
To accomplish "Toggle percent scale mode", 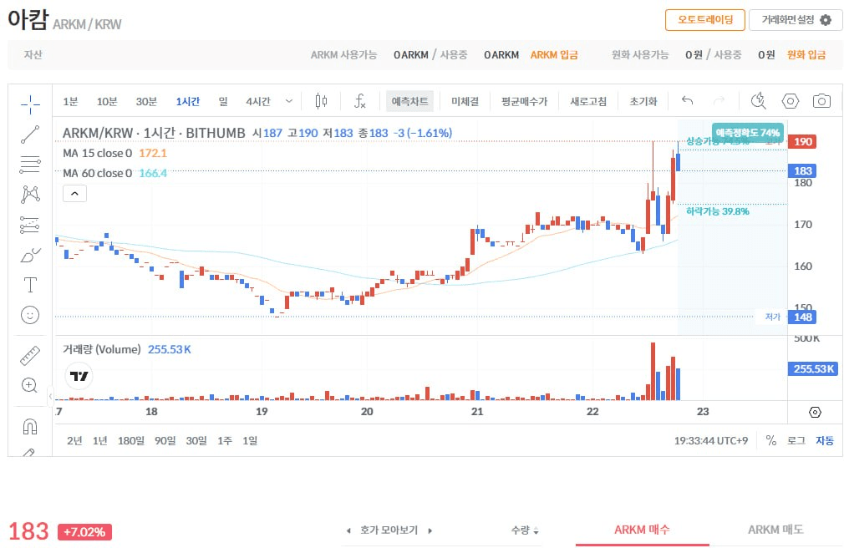I will tap(771, 440).
